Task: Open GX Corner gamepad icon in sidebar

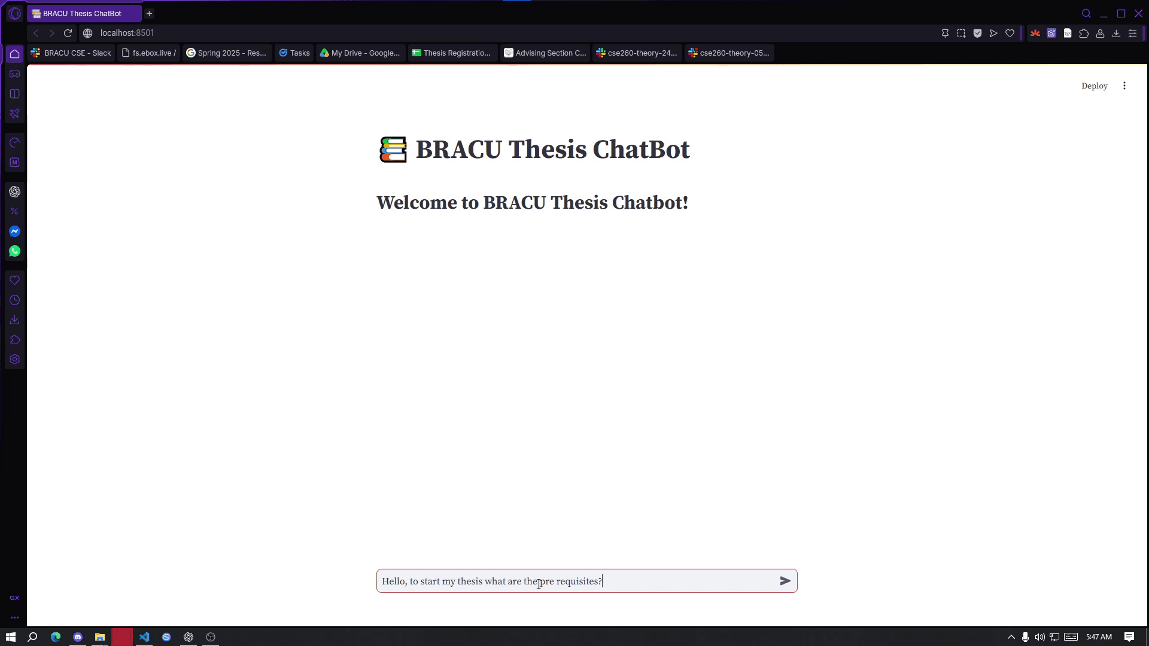Action: pos(14,74)
